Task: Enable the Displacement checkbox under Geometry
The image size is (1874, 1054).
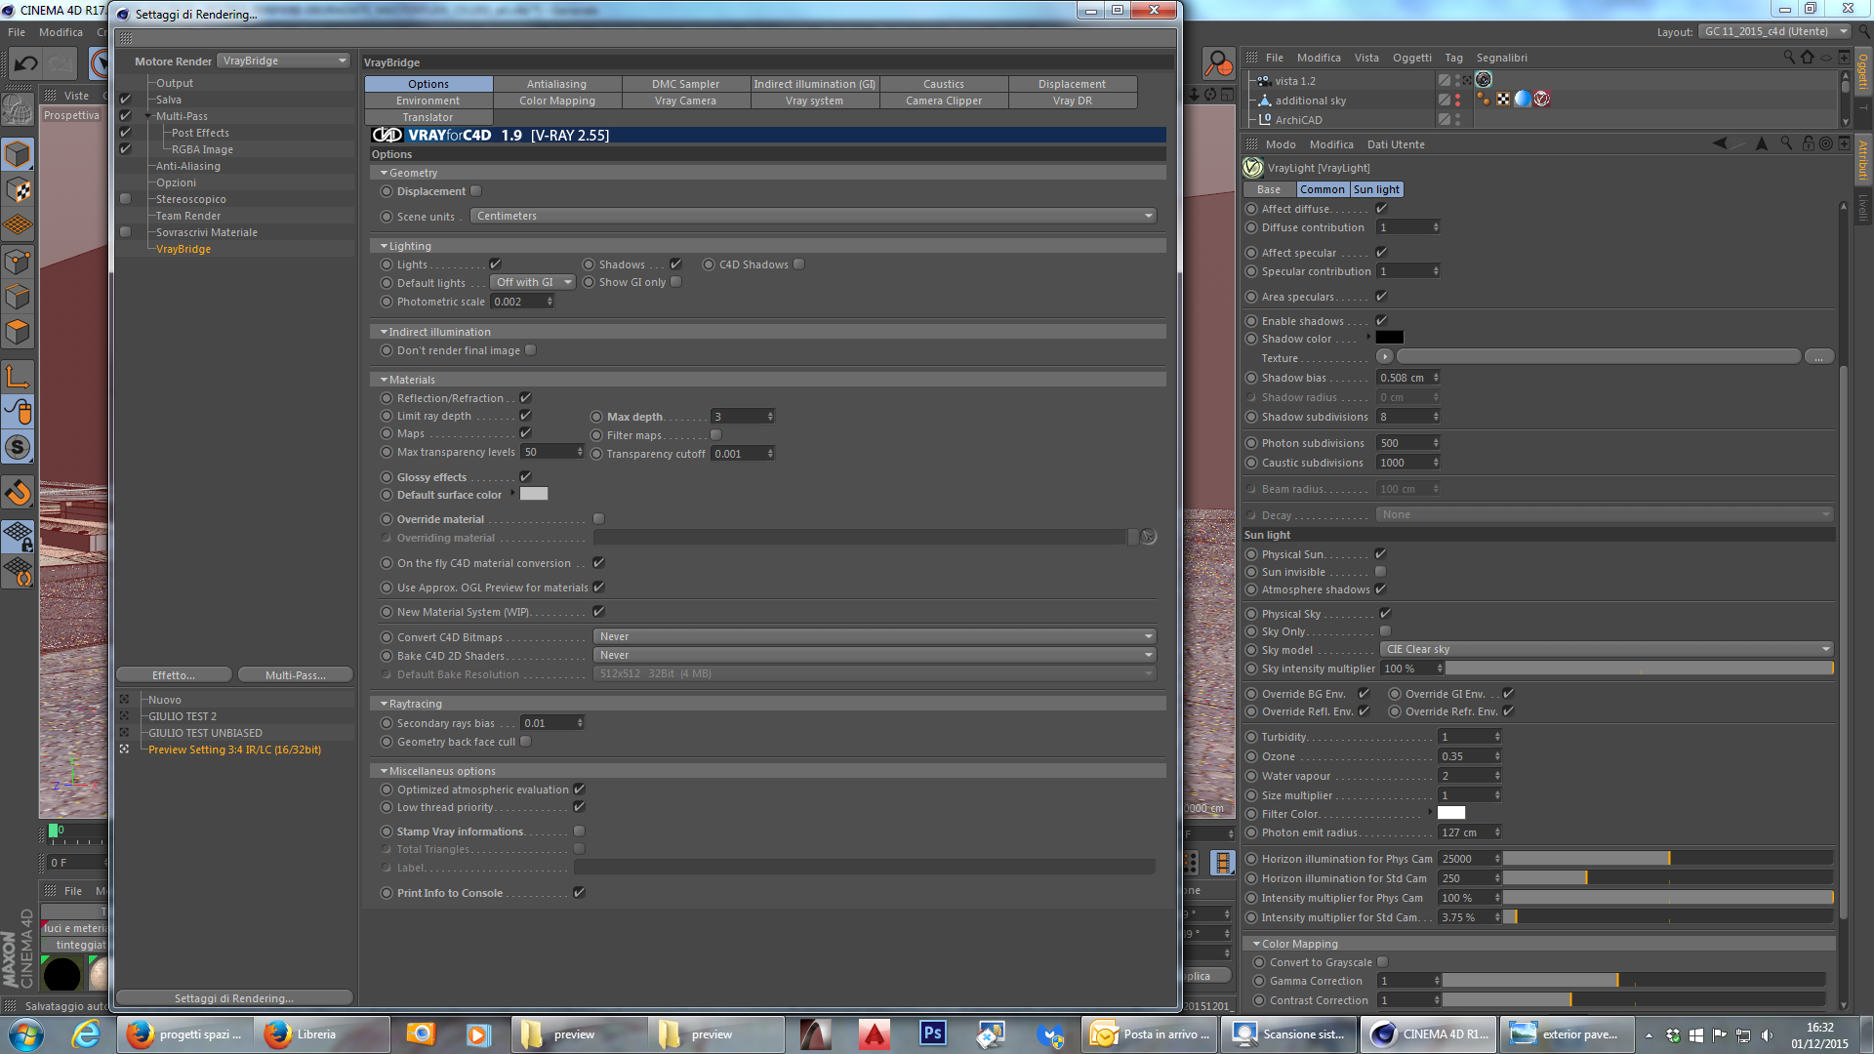Action: tap(476, 191)
